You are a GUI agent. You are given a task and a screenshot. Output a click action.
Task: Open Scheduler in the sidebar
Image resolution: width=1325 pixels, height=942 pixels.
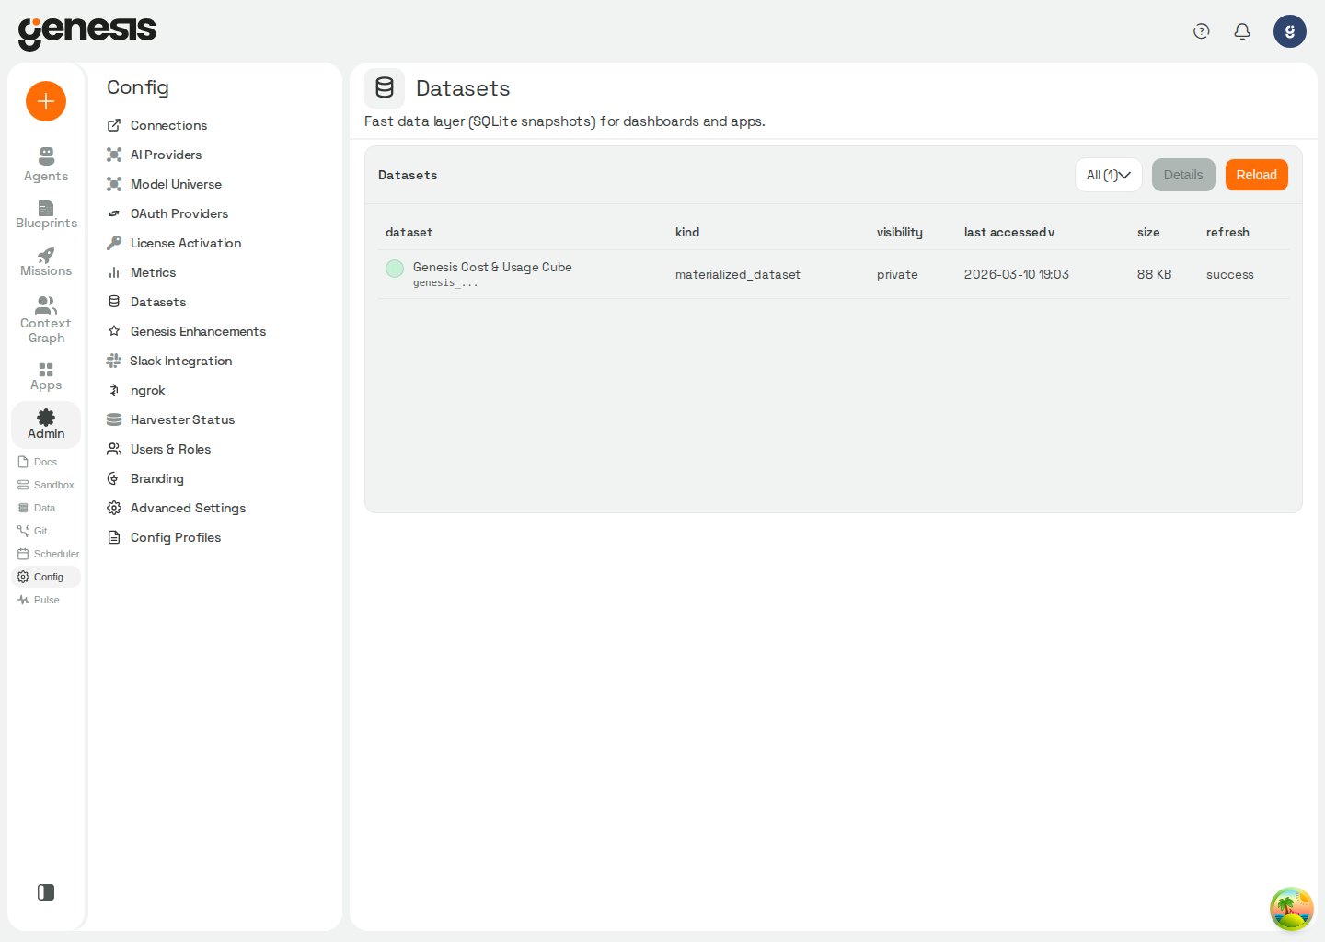click(x=48, y=554)
